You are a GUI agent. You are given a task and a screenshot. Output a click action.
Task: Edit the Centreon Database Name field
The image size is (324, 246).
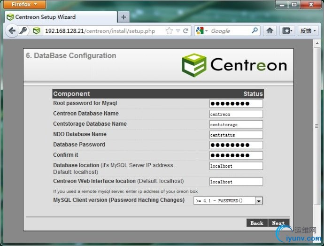pyautogui.click(x=236, y=114)
